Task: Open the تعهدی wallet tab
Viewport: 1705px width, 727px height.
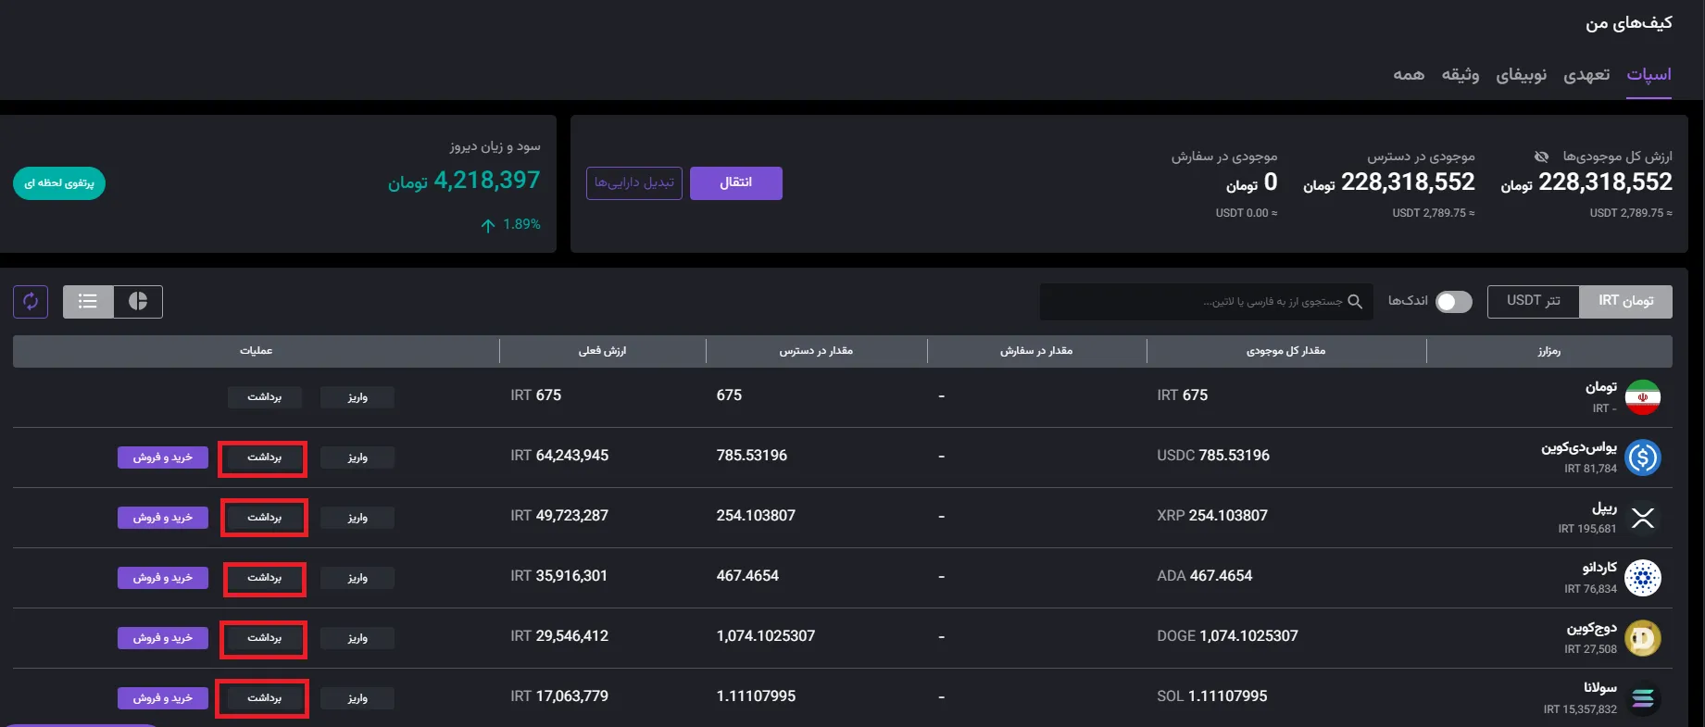Action: coord(1586,75)
